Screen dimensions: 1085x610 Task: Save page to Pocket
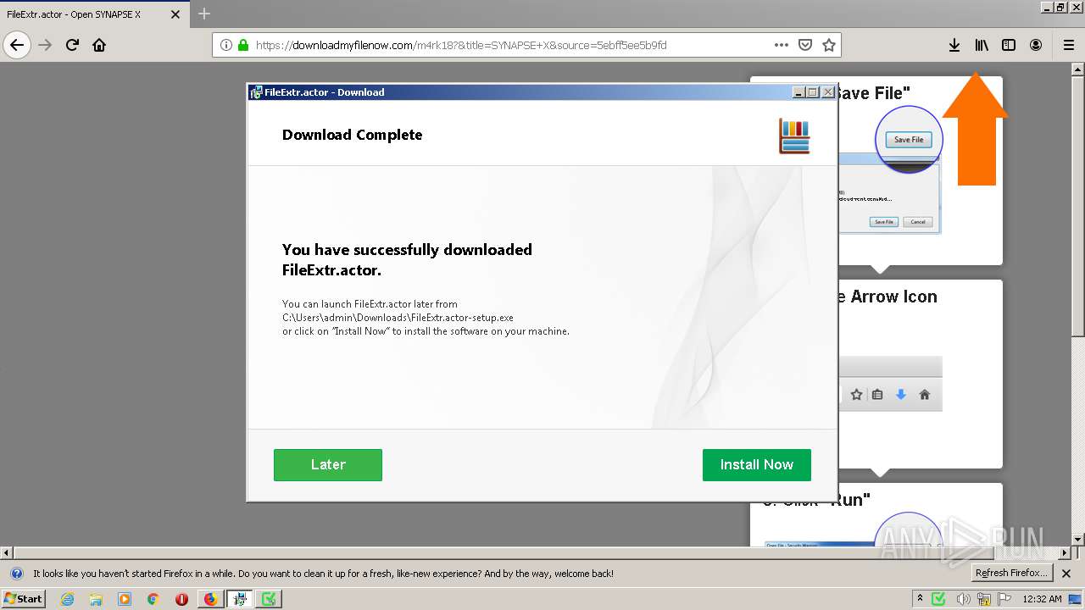[x=805, y=45]
